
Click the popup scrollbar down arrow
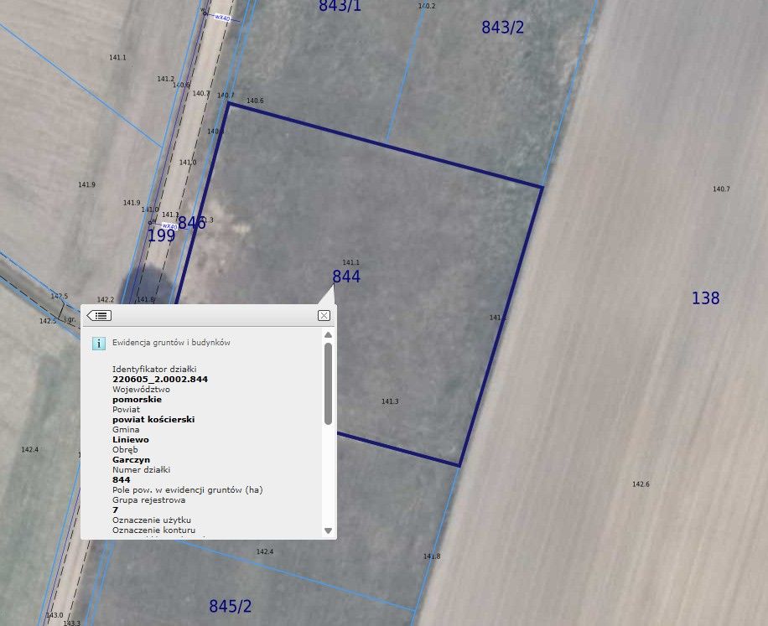pos(328,530)
